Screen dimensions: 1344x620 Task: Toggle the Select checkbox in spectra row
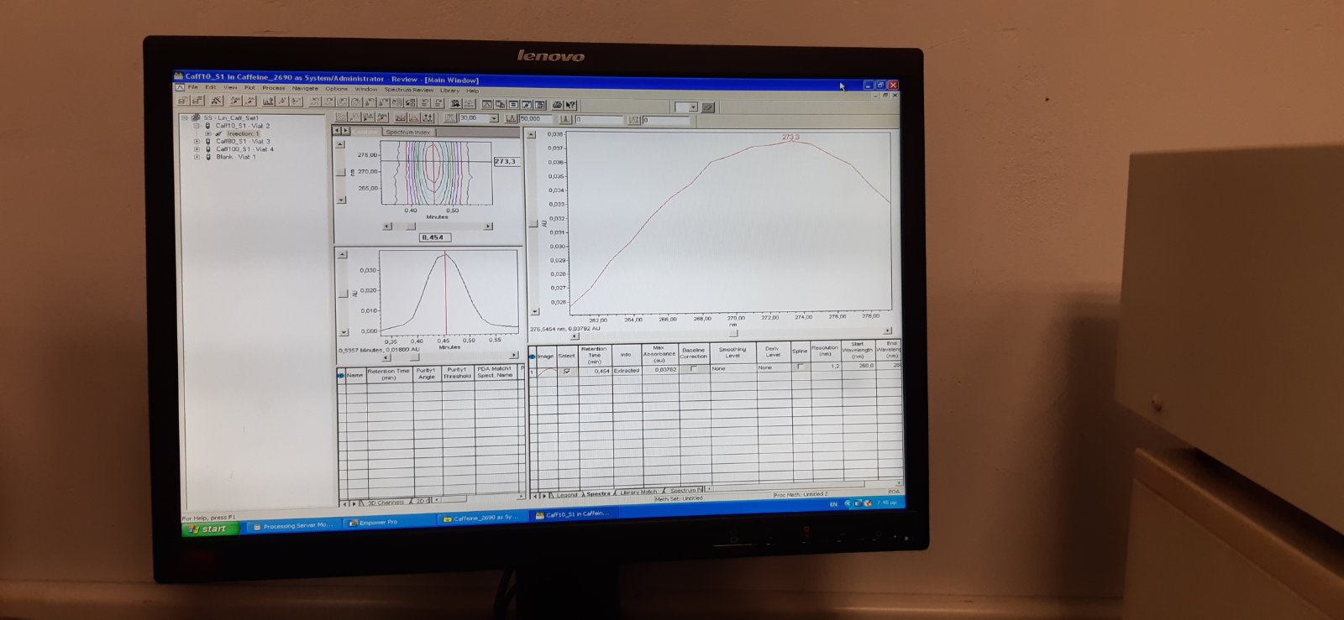click(x=567, y=370)
